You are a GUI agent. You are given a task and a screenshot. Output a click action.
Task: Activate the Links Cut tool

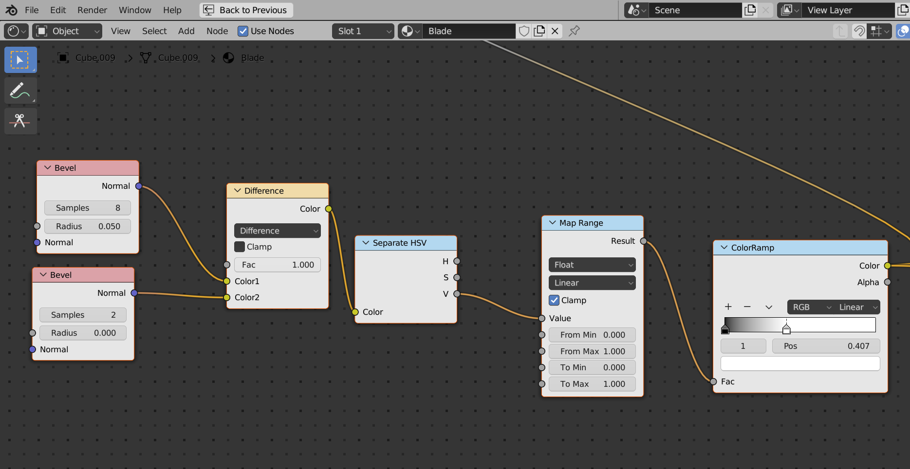[20, 121]
